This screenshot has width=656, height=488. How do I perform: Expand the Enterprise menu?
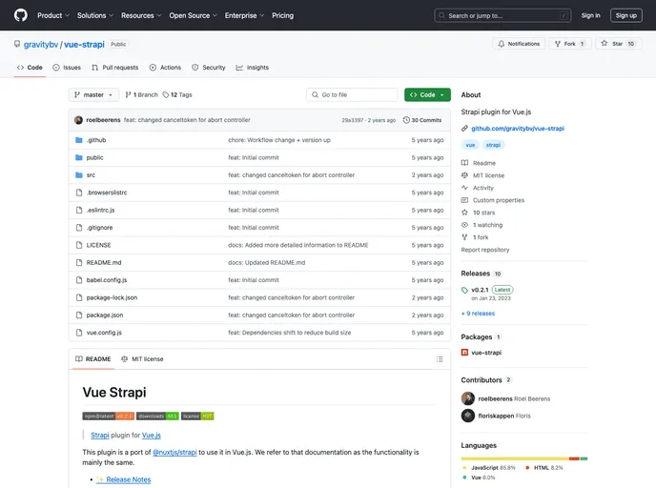(x=244, y=15)
